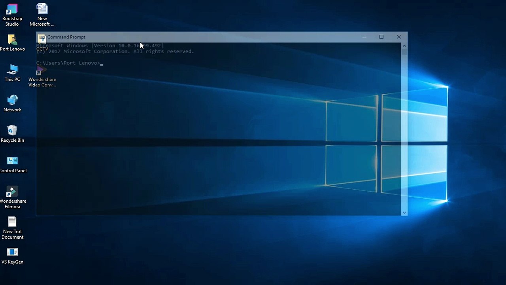Select the New Text Document file

point(12,228)
